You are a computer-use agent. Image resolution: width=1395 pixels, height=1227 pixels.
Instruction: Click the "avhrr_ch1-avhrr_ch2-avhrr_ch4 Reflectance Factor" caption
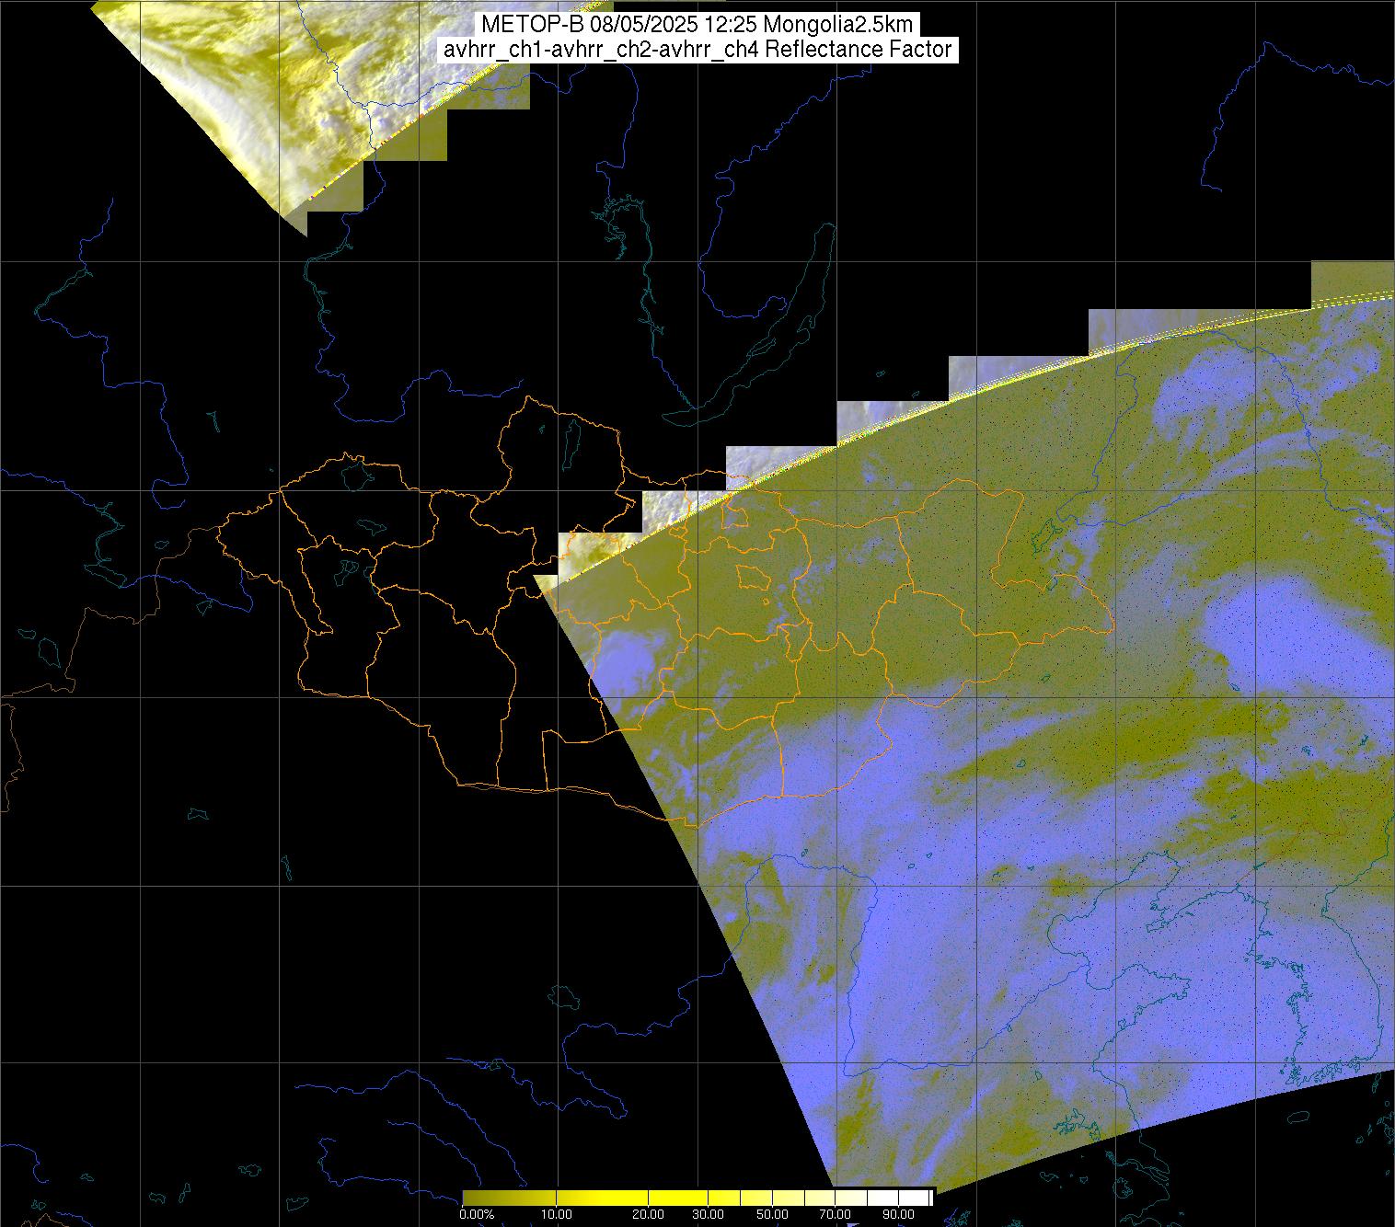(697, 50)
